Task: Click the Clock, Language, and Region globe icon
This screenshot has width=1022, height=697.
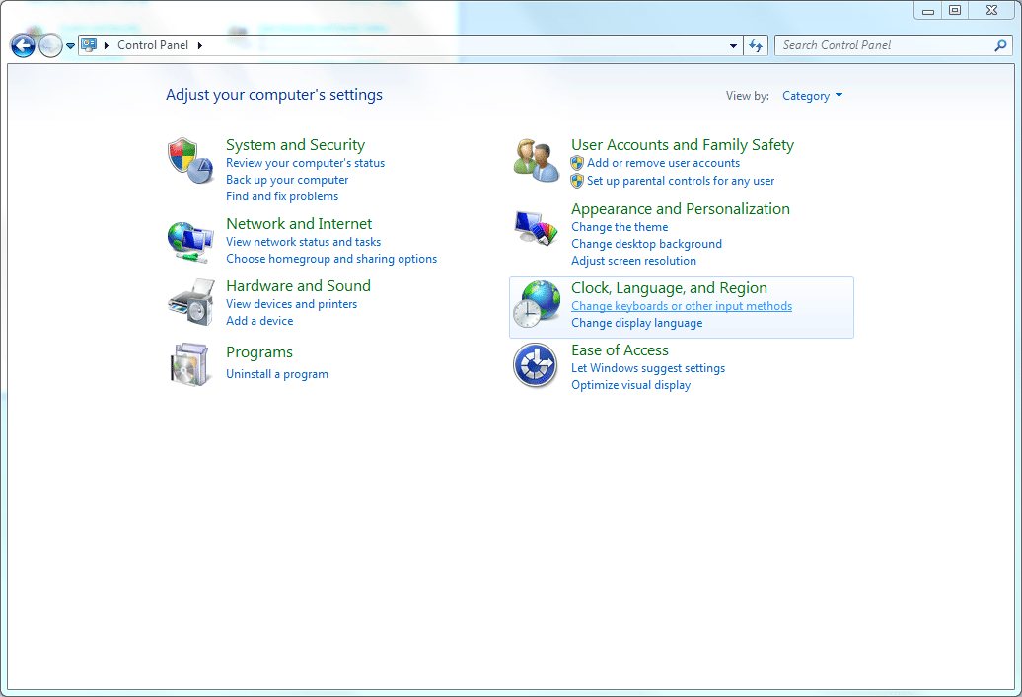Action: click(536, 304)
